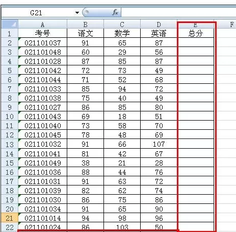Click Chinese score 60 in row 3
236x232 pixels.
click(x=86, y=52)
